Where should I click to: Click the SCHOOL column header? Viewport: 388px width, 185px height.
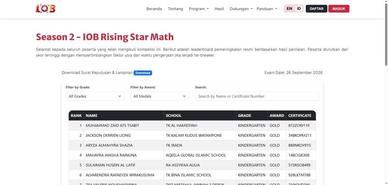pos(200,115)
